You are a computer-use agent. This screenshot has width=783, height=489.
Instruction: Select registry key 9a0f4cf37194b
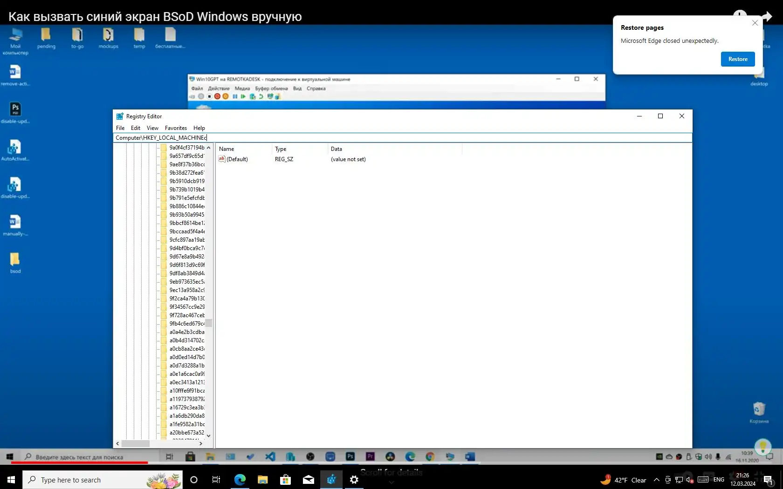pyautogui.click(x=183, y=148)
